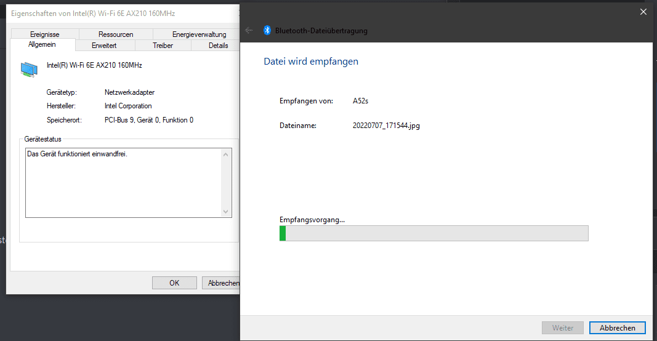Close the Bluetooth-Dateiübertragung window
Screen dimensions: 657x341
(643, 12)
